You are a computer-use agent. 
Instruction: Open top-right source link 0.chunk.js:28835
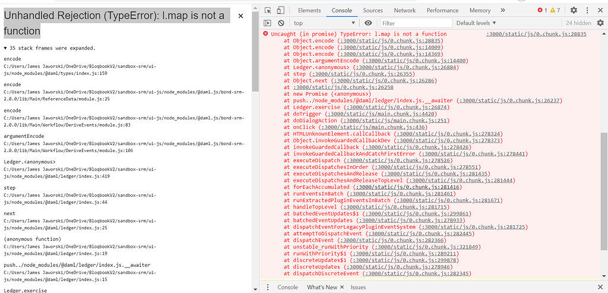(x=536, y=34)
